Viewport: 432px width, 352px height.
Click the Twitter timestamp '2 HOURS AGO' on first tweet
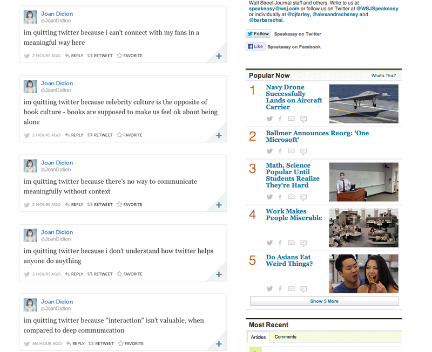46,56
